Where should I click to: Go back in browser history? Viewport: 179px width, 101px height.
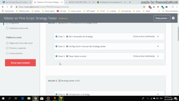3,7
